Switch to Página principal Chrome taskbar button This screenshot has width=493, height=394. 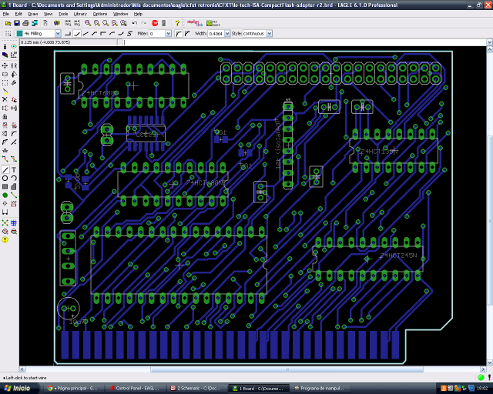74,389
